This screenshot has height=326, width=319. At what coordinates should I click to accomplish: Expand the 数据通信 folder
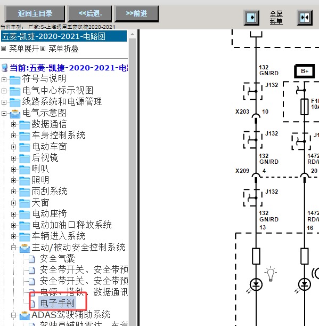[x=13, y=124]
